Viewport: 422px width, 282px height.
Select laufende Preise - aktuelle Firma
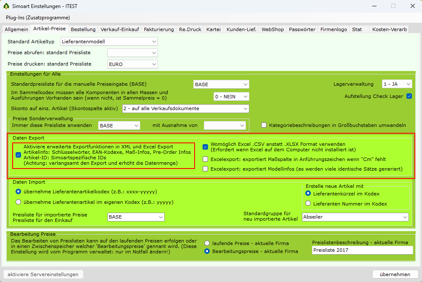click(x=207, y=243)
